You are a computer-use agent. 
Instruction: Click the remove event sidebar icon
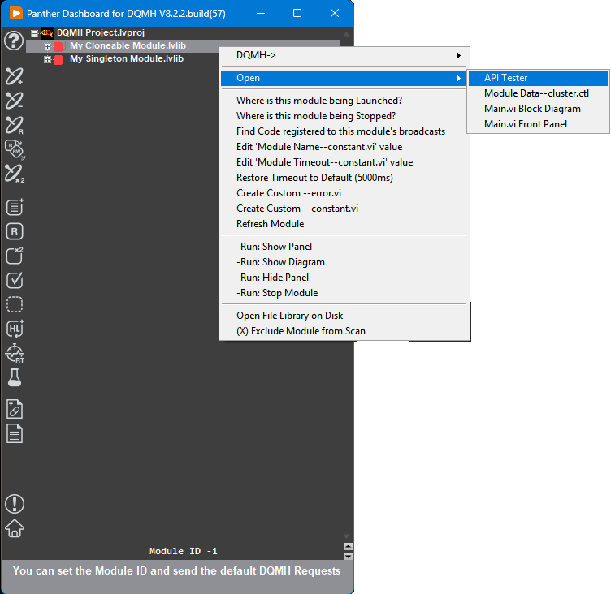pyautogui.click(x=15, y=101)
